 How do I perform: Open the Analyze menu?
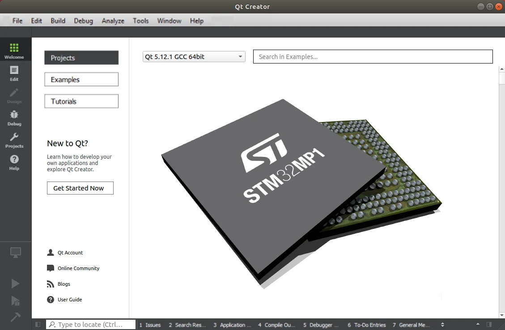[113, 21]
